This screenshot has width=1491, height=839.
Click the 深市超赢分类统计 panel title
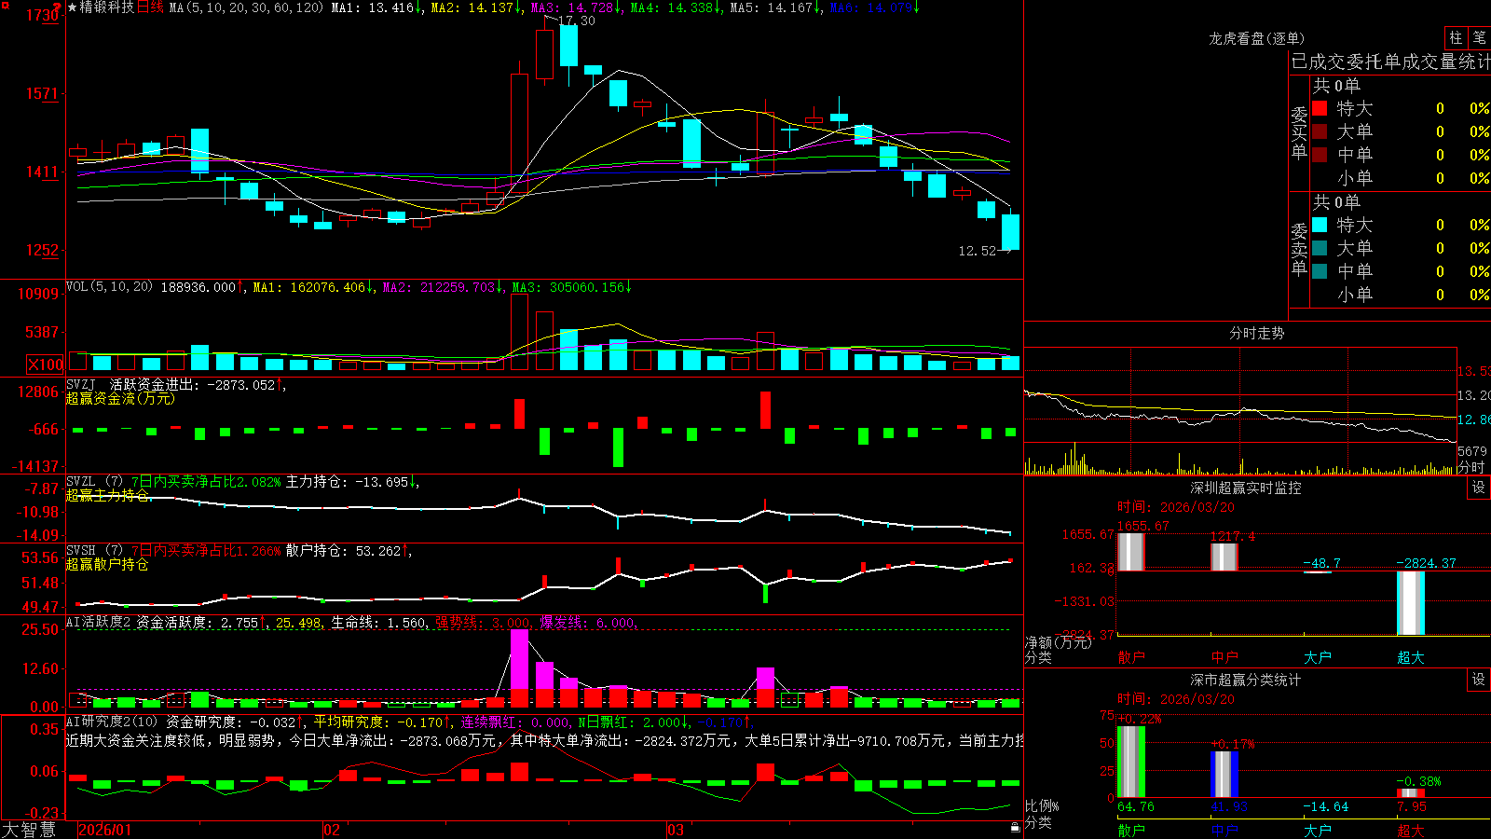click(x=1245, y=680)
